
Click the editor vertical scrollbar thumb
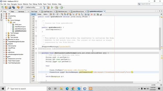(160, 39)
